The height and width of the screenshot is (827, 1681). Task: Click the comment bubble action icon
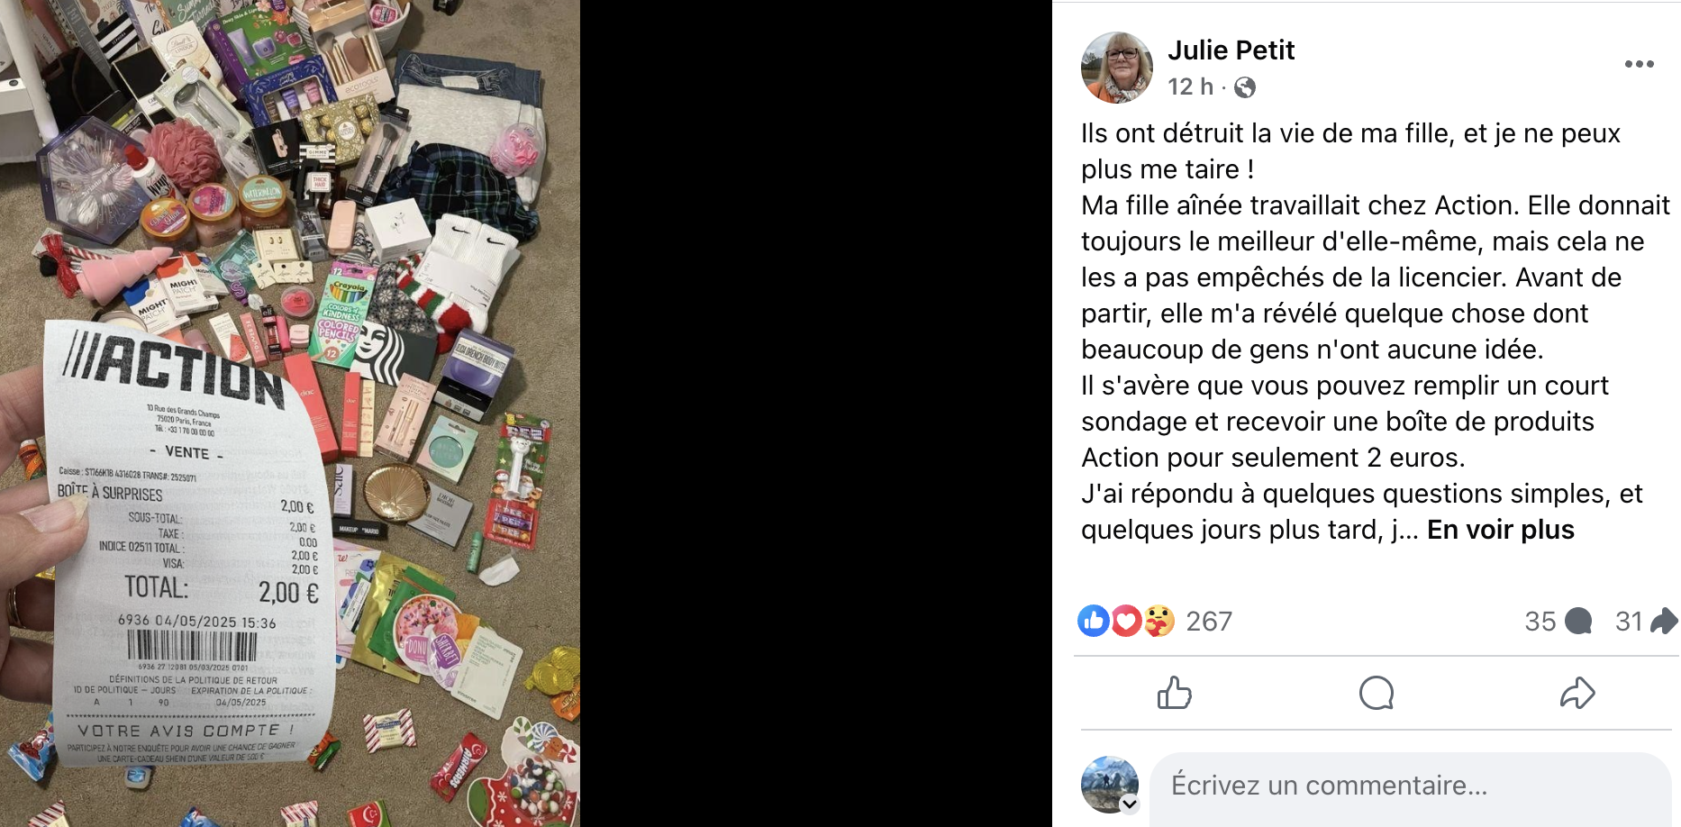1376,693
